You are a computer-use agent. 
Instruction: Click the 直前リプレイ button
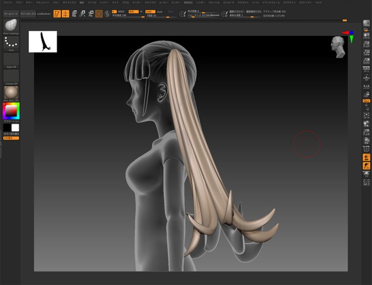pyautogui.click(x=236, y=12)
